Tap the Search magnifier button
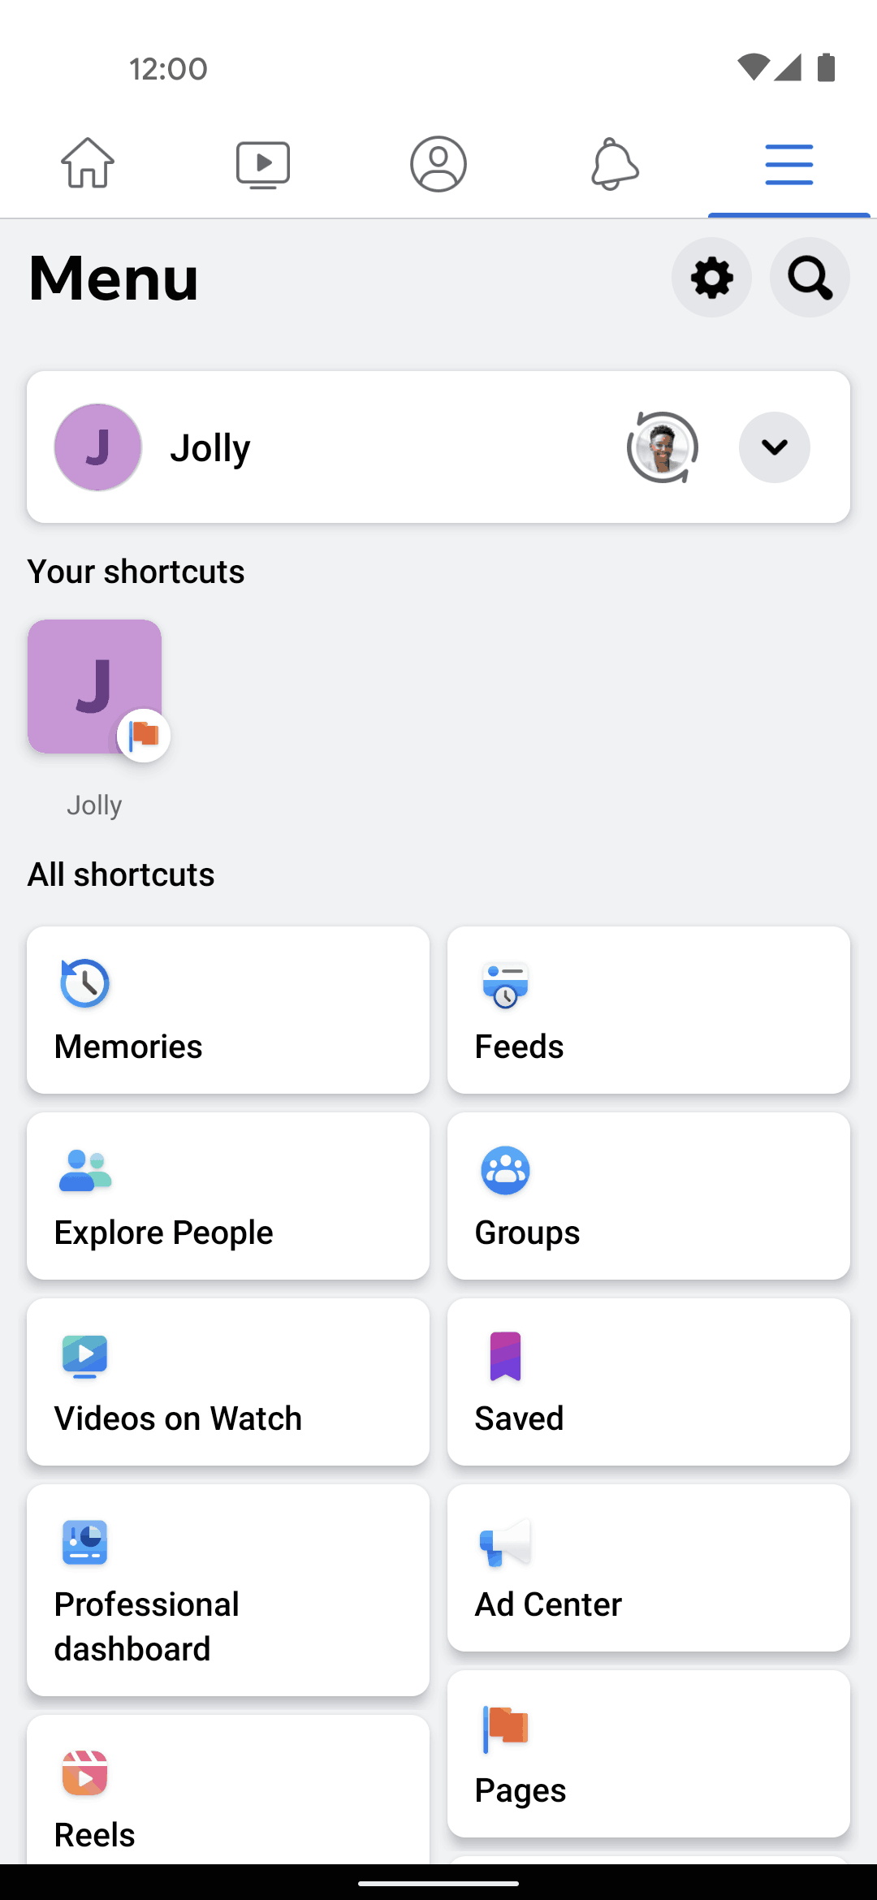Image resolution: width=877 pixels, height=1900 pixels. 810,278
